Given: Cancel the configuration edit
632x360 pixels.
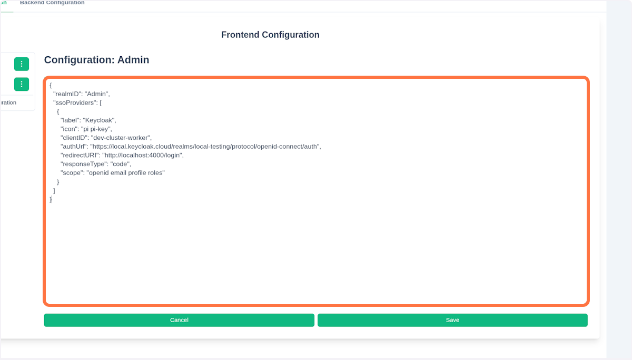Looking at the screenshot, I should click(179, 320).
